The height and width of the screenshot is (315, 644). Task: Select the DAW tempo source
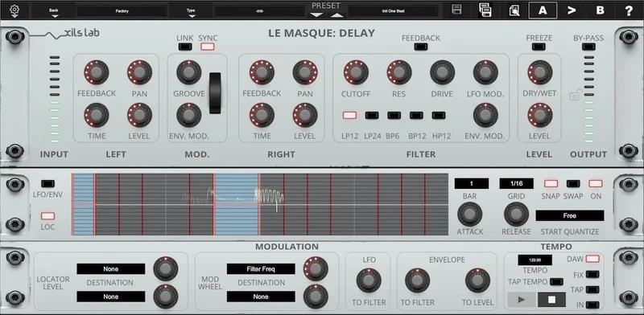(592, 259)
